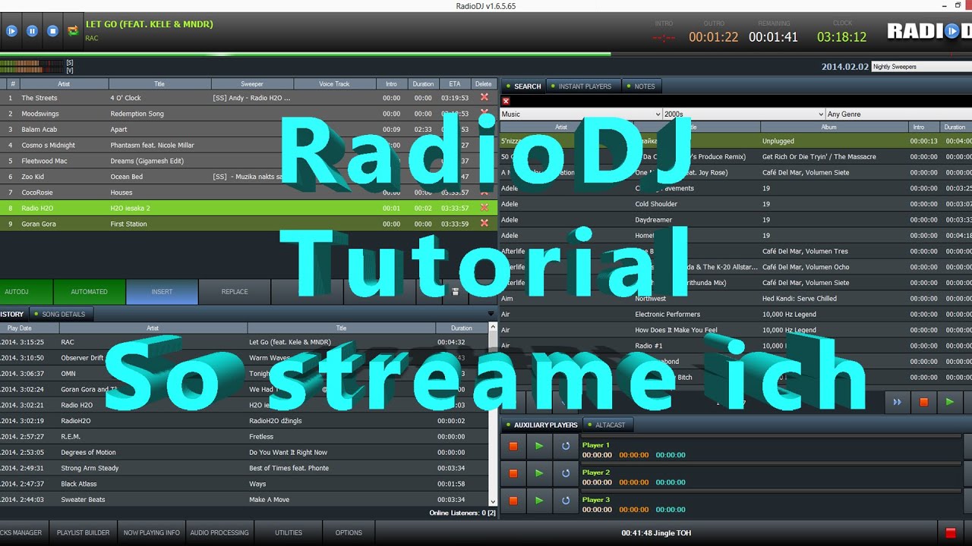Select Air Electronic Performers result
This screenshot has width=972, height=546.
[x=735, y=314]
